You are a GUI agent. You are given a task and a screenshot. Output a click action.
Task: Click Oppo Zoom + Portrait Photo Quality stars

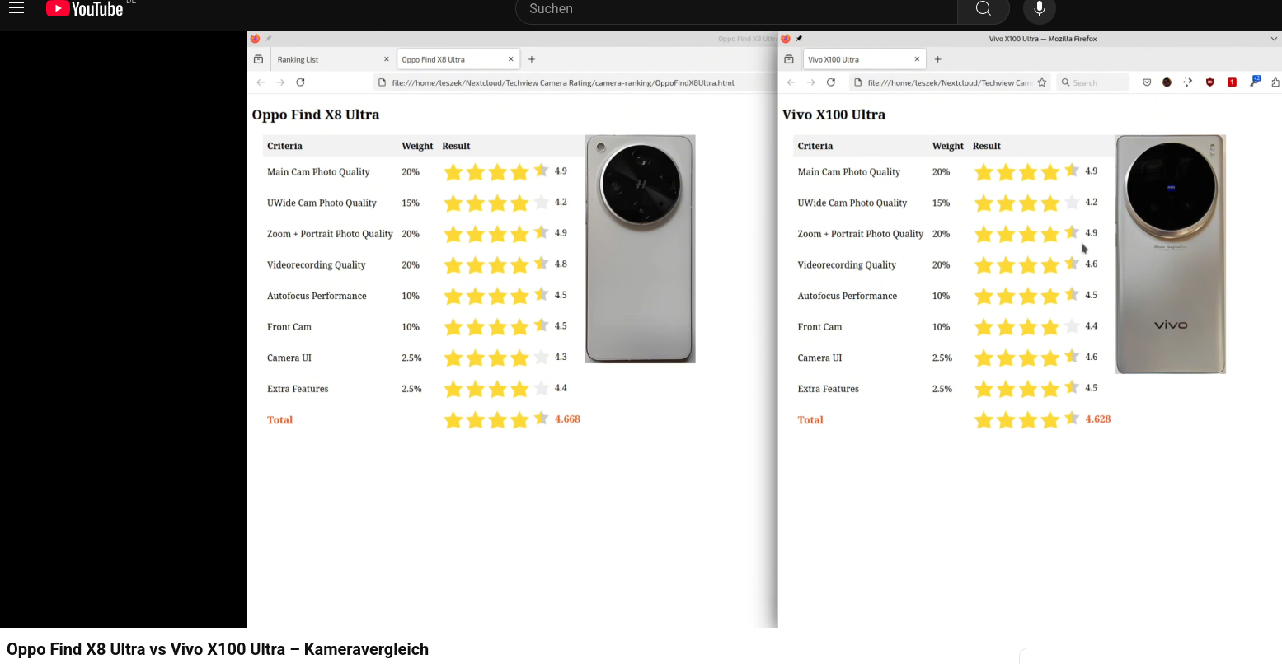(x=496, y=234)
